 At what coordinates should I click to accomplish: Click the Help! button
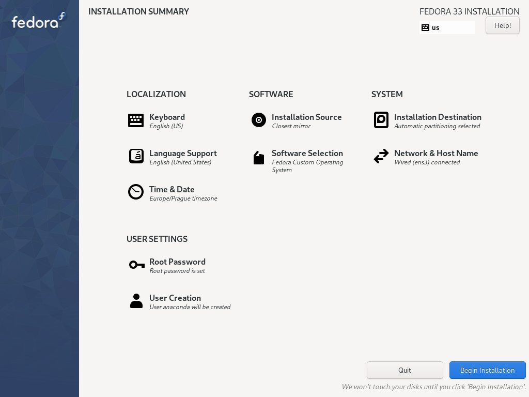pyautogui.click(x=502, y=25)
